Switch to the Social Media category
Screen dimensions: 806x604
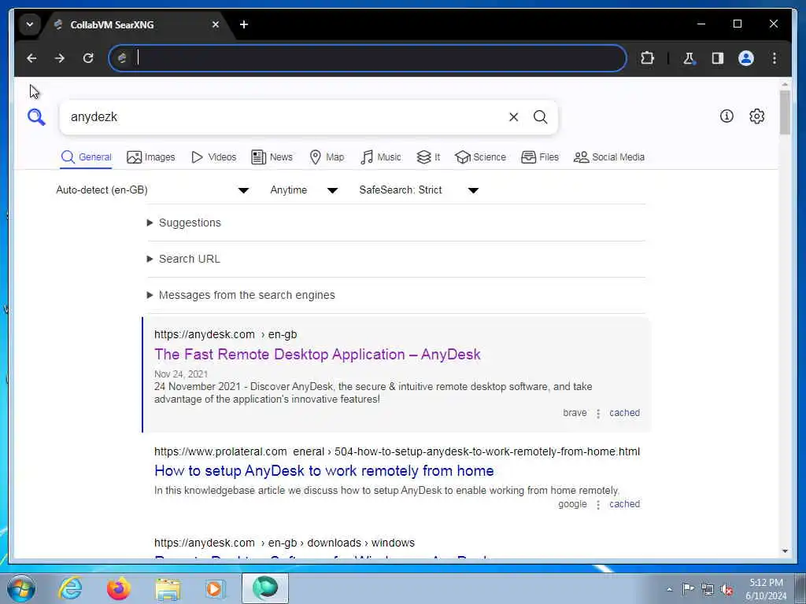click(609, 157)
